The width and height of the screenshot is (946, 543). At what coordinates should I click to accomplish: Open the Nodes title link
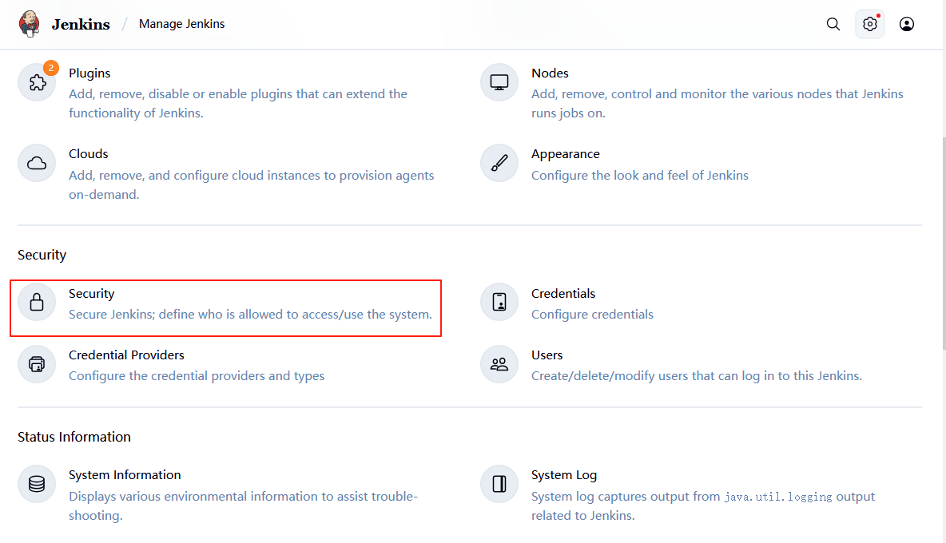click(550, 73)
